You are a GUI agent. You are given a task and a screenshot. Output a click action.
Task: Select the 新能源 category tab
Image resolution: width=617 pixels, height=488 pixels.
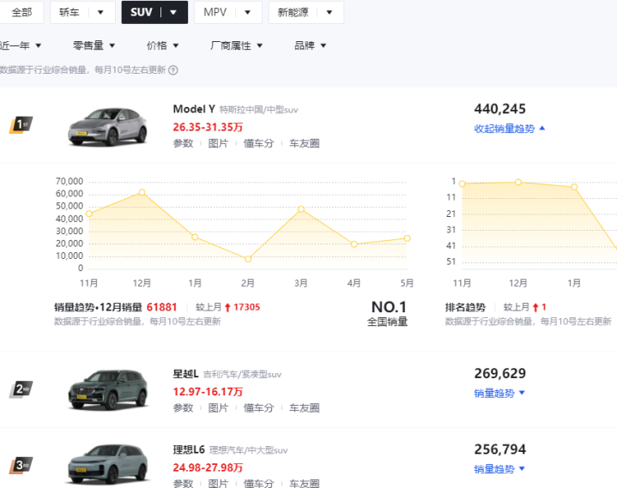[x=293, y=13]
